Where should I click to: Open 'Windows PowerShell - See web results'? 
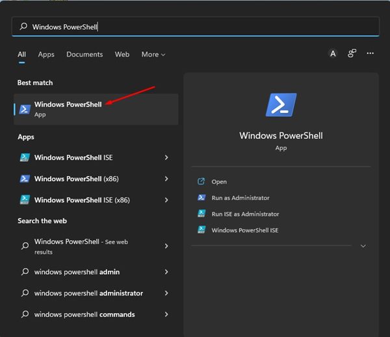[x=96, y=246]
